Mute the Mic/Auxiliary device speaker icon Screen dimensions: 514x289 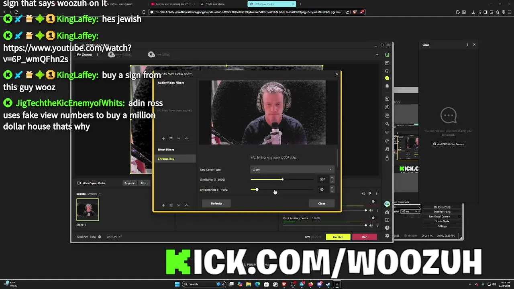tap(371, 225)
